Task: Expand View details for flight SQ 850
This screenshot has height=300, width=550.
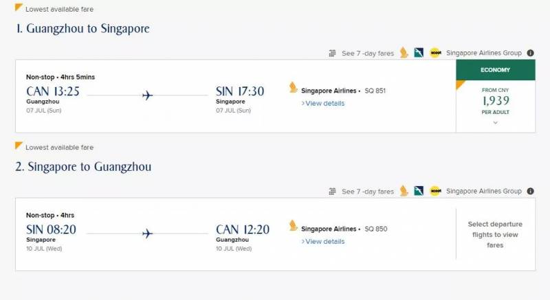Action: click(323, 242)
